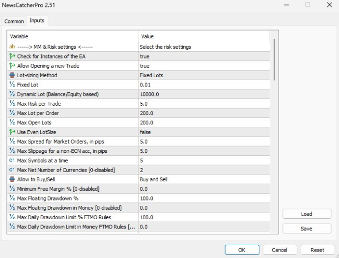
Task: Toggle the true value of Allow Opening a new Trade
Action: coord(204,66)
